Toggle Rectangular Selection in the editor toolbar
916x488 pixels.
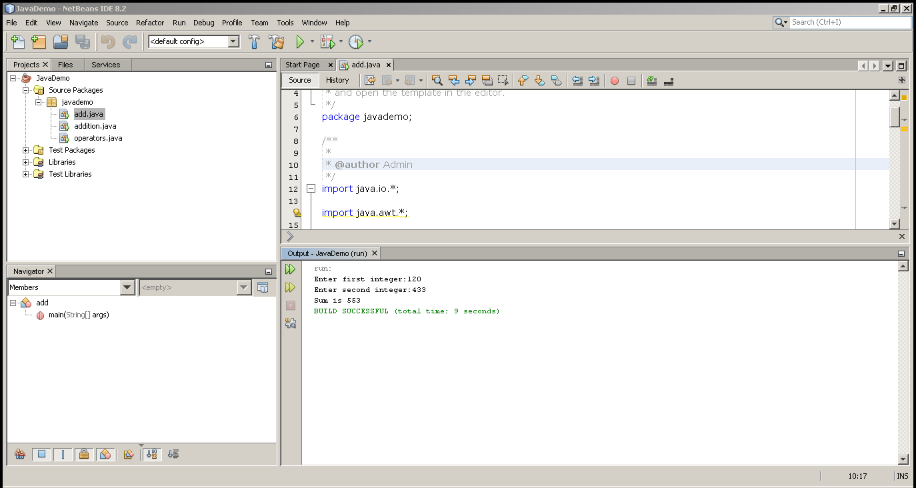[504, 81]
